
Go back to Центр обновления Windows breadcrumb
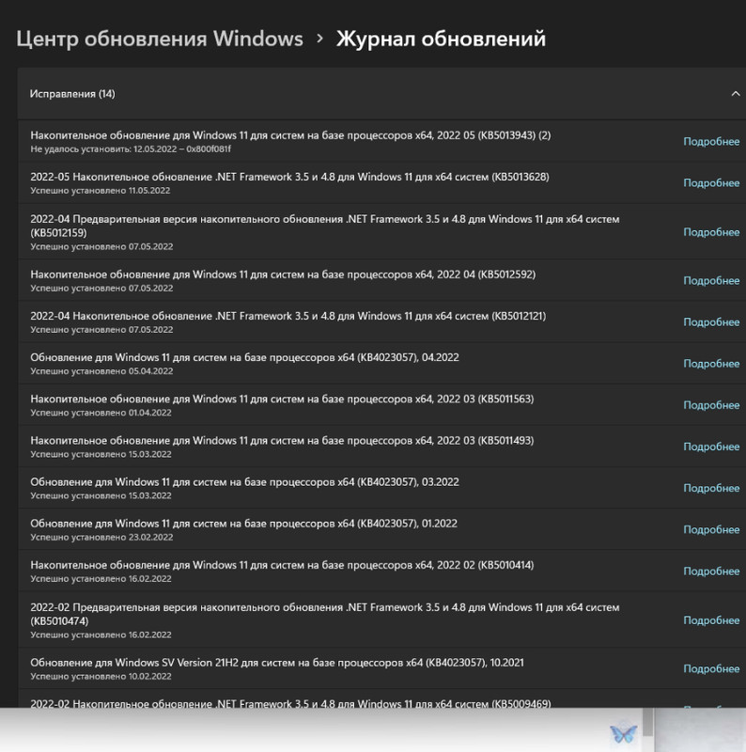pos(160,39)
